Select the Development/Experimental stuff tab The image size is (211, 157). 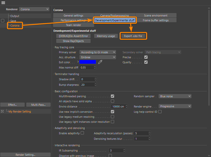point(115,20)
